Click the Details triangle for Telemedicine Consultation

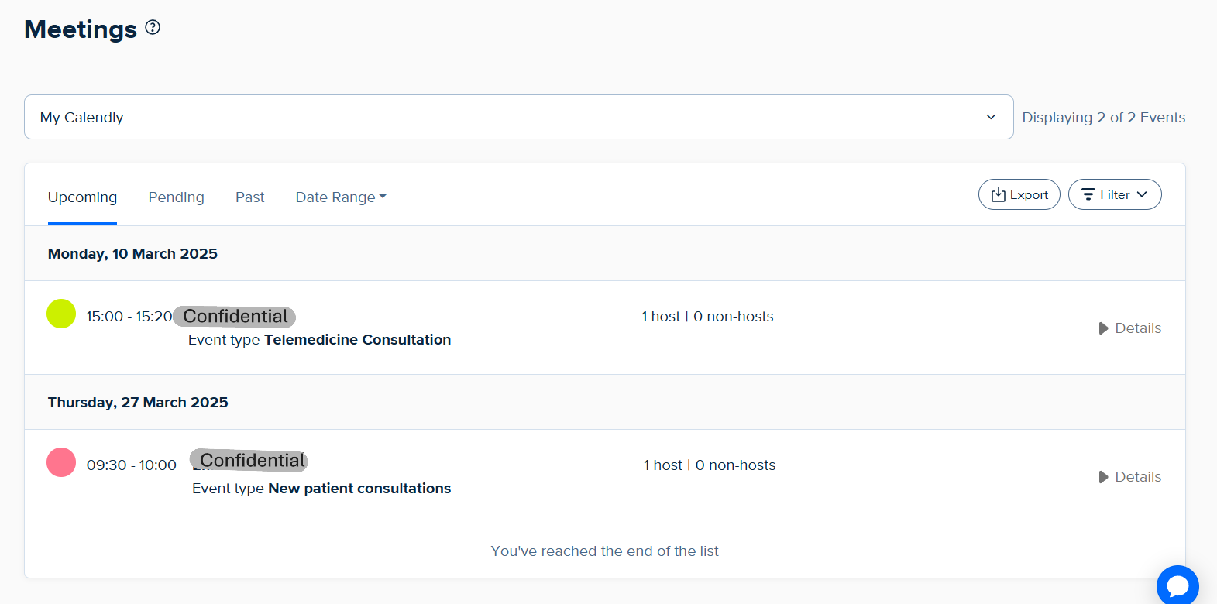pyautogui.click(x=1104, y=328)
